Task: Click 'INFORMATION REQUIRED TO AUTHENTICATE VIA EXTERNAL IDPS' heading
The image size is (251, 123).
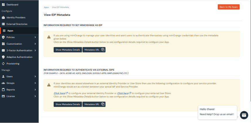Action: click(79, 70)
